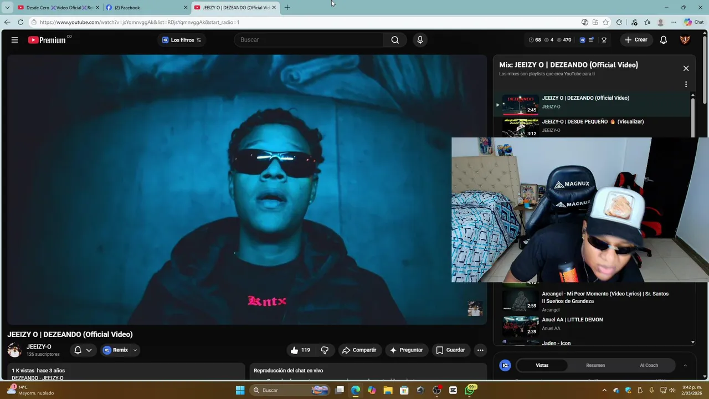Click vidIQ logo in the Vistas panel

[505, 365]
